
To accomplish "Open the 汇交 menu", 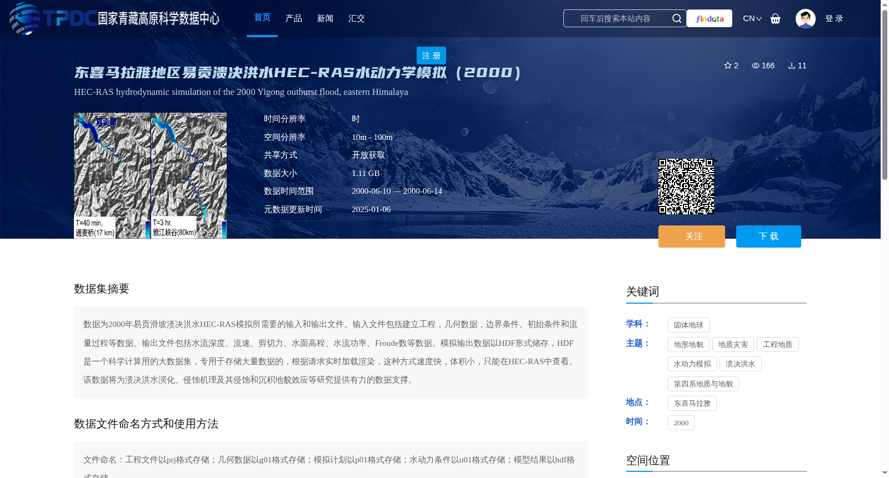I will click(357, 18).
